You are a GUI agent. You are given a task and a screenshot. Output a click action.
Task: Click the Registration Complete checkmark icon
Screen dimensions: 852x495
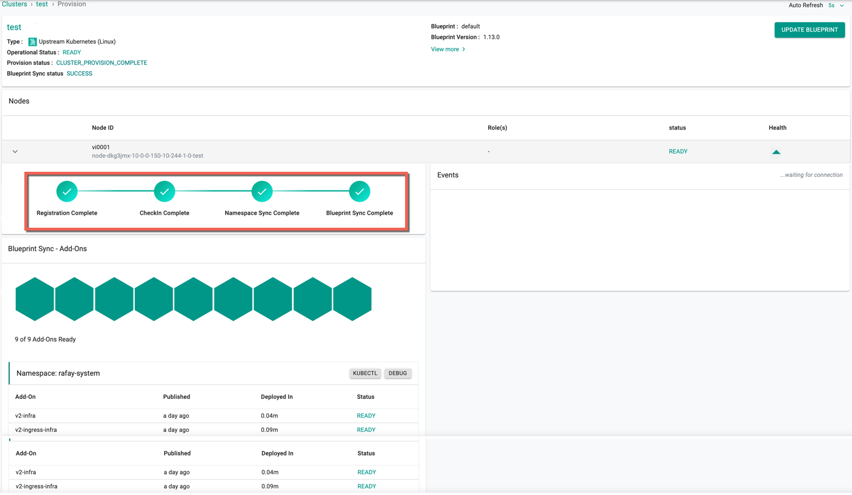(67, 192)
